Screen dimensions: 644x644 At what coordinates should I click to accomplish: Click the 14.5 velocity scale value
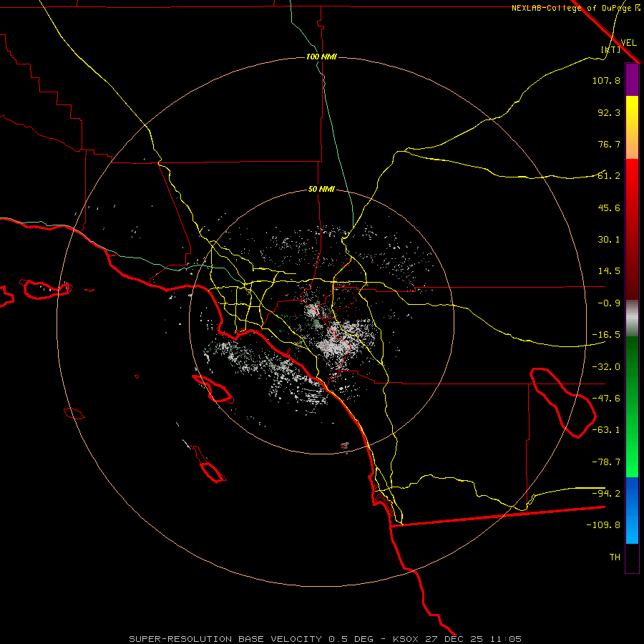[x=609, y=271]
